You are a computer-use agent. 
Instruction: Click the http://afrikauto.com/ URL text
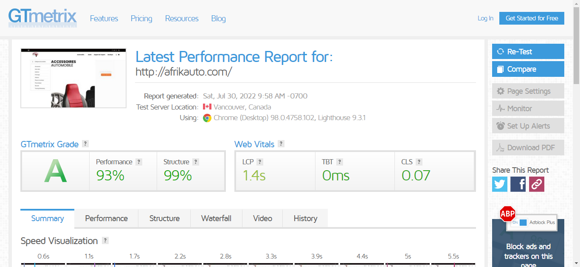click(x=184, y=71)
